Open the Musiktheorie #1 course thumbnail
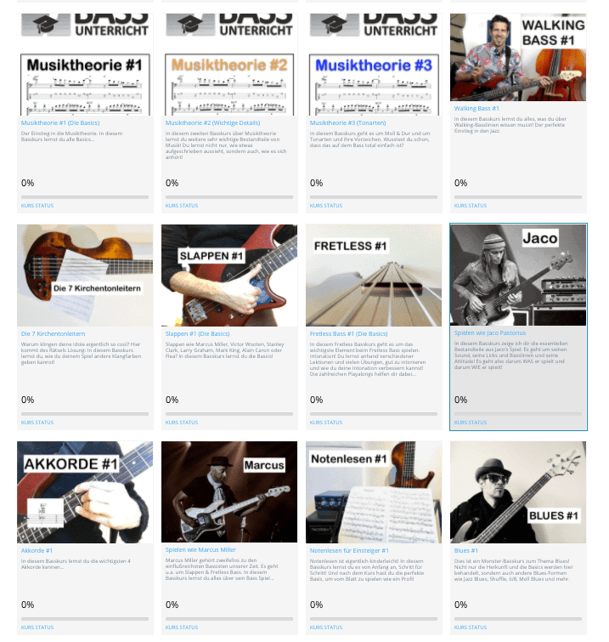The width and height of the screenshot is (609, 642). [85, 65]
